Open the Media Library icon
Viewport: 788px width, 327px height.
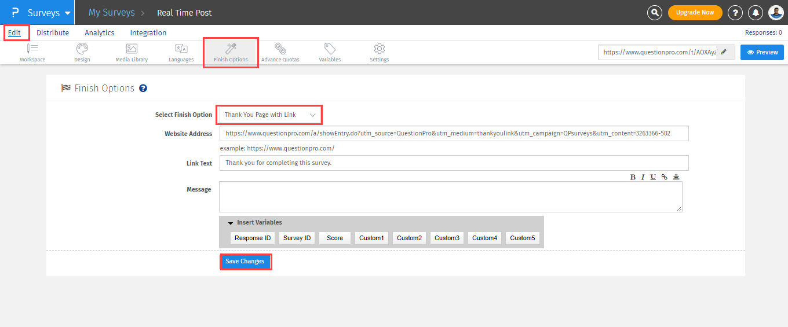tap(132, 49)
